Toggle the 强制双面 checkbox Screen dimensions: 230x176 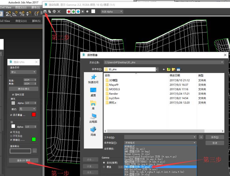click(13, 95)
